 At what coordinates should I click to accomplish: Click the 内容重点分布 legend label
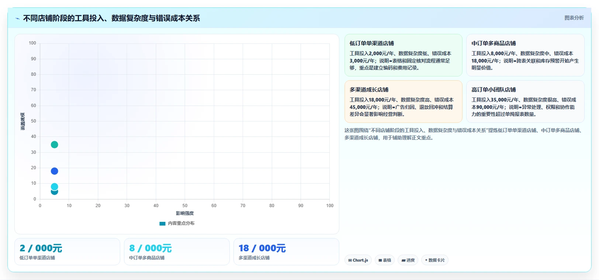coord(181,223)
